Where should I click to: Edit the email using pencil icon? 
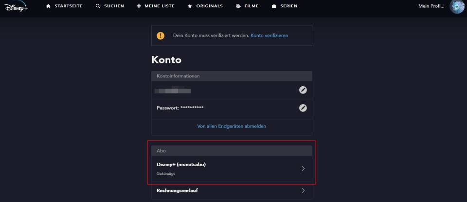tap(303, 90)
